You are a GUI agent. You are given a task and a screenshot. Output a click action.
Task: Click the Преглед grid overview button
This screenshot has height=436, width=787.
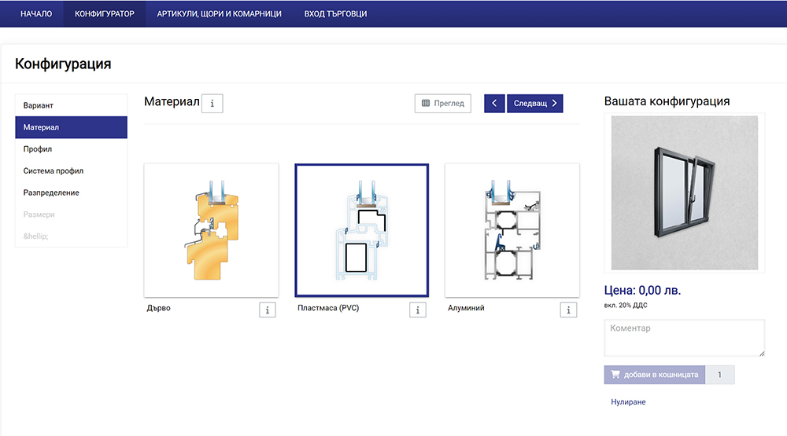(x=442, y=103)
